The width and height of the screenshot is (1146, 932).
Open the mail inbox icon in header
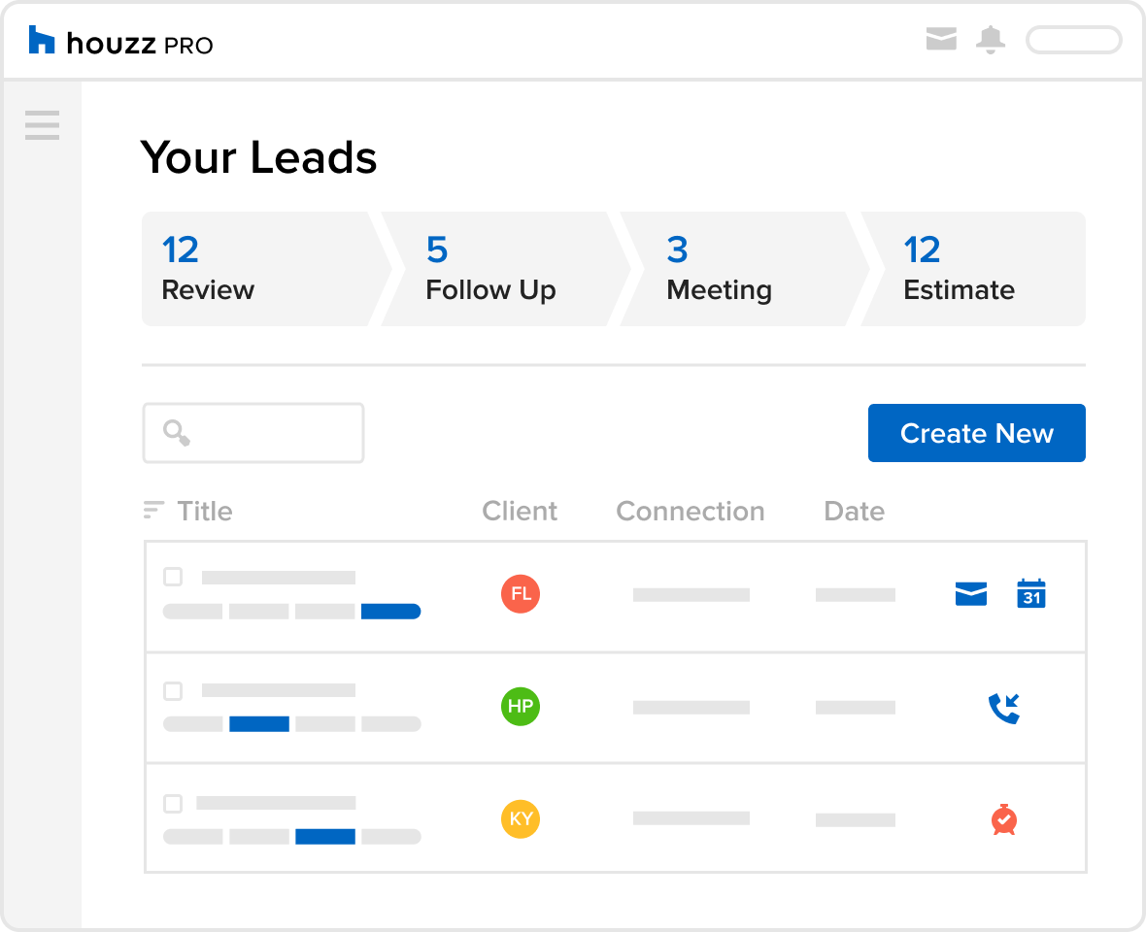[x=941, y=40]
